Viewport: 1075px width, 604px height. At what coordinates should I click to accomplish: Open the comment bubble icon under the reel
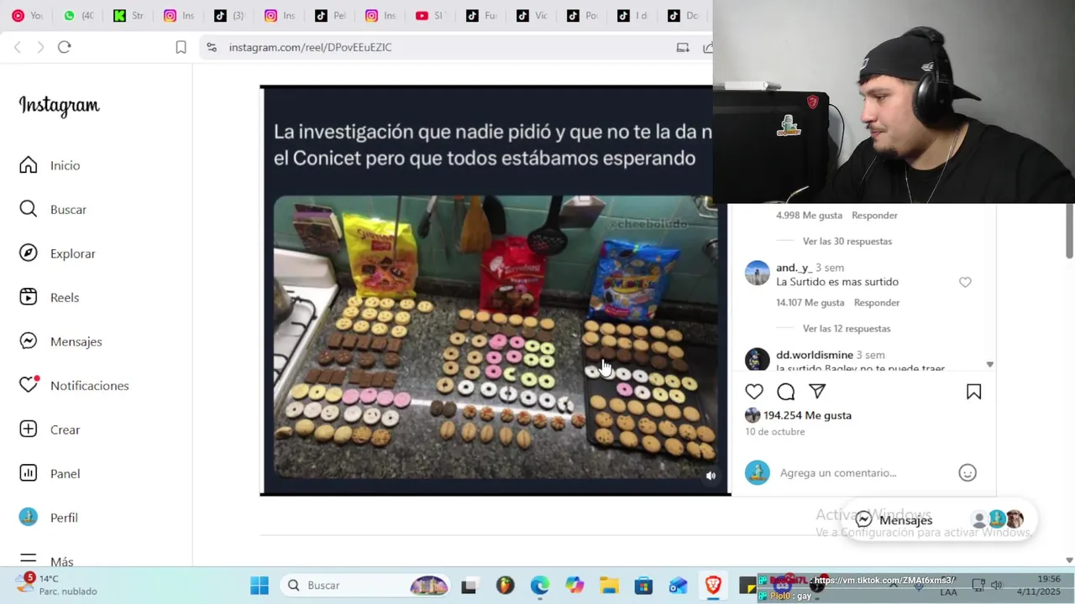786,392
